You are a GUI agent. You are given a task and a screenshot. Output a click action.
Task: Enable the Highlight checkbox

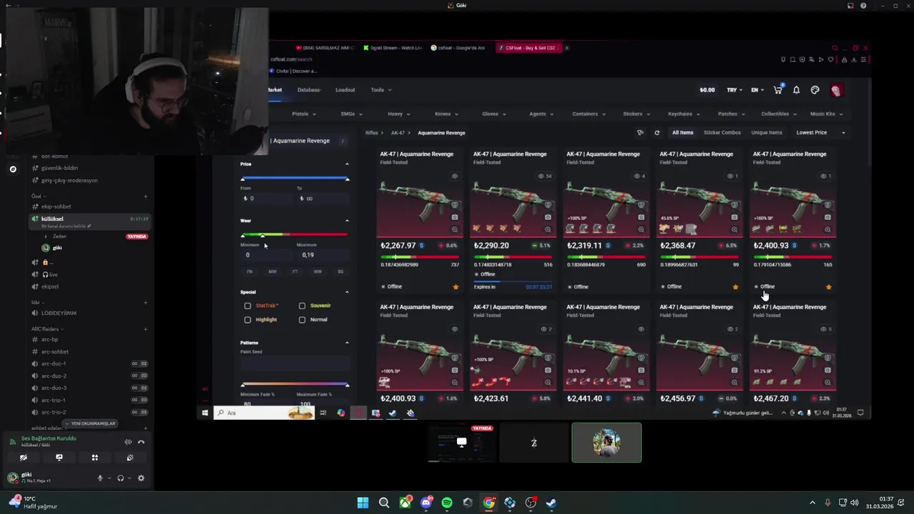coord(248,320)
